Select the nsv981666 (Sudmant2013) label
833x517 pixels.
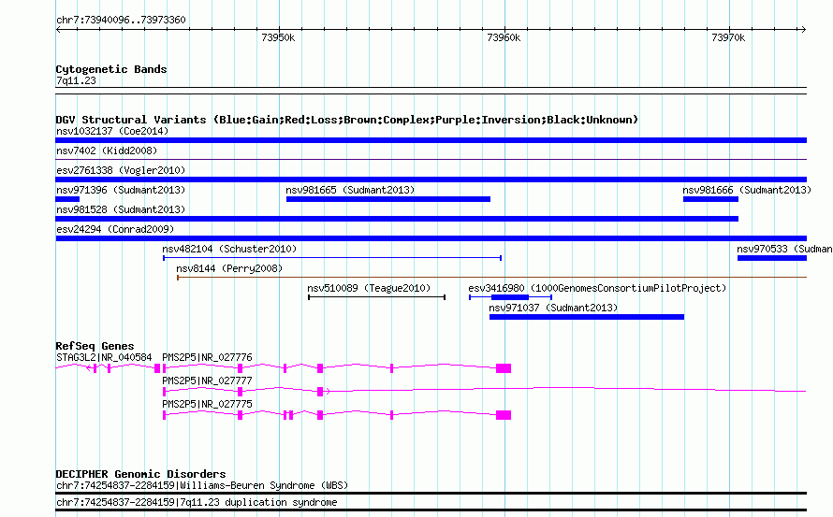point(747,190)
